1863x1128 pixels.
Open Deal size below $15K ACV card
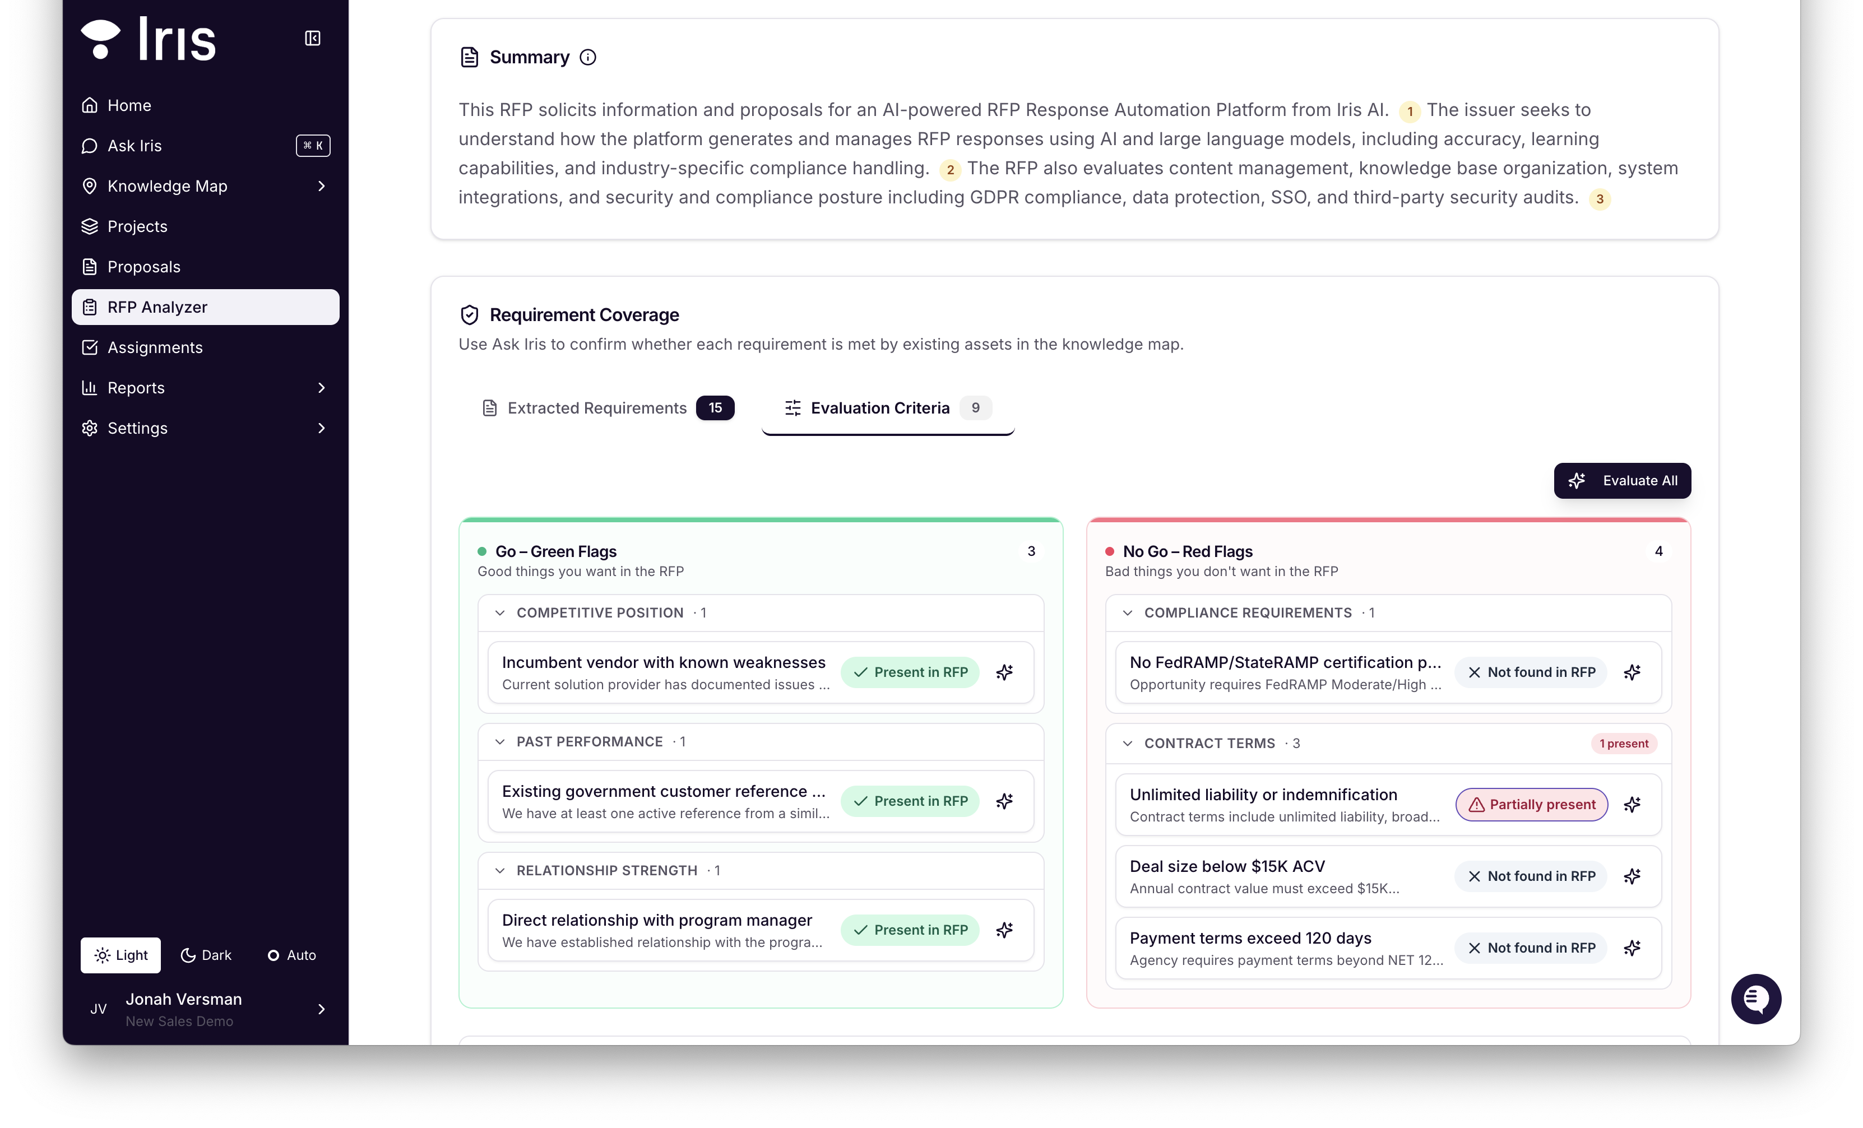click(1388, 876)
